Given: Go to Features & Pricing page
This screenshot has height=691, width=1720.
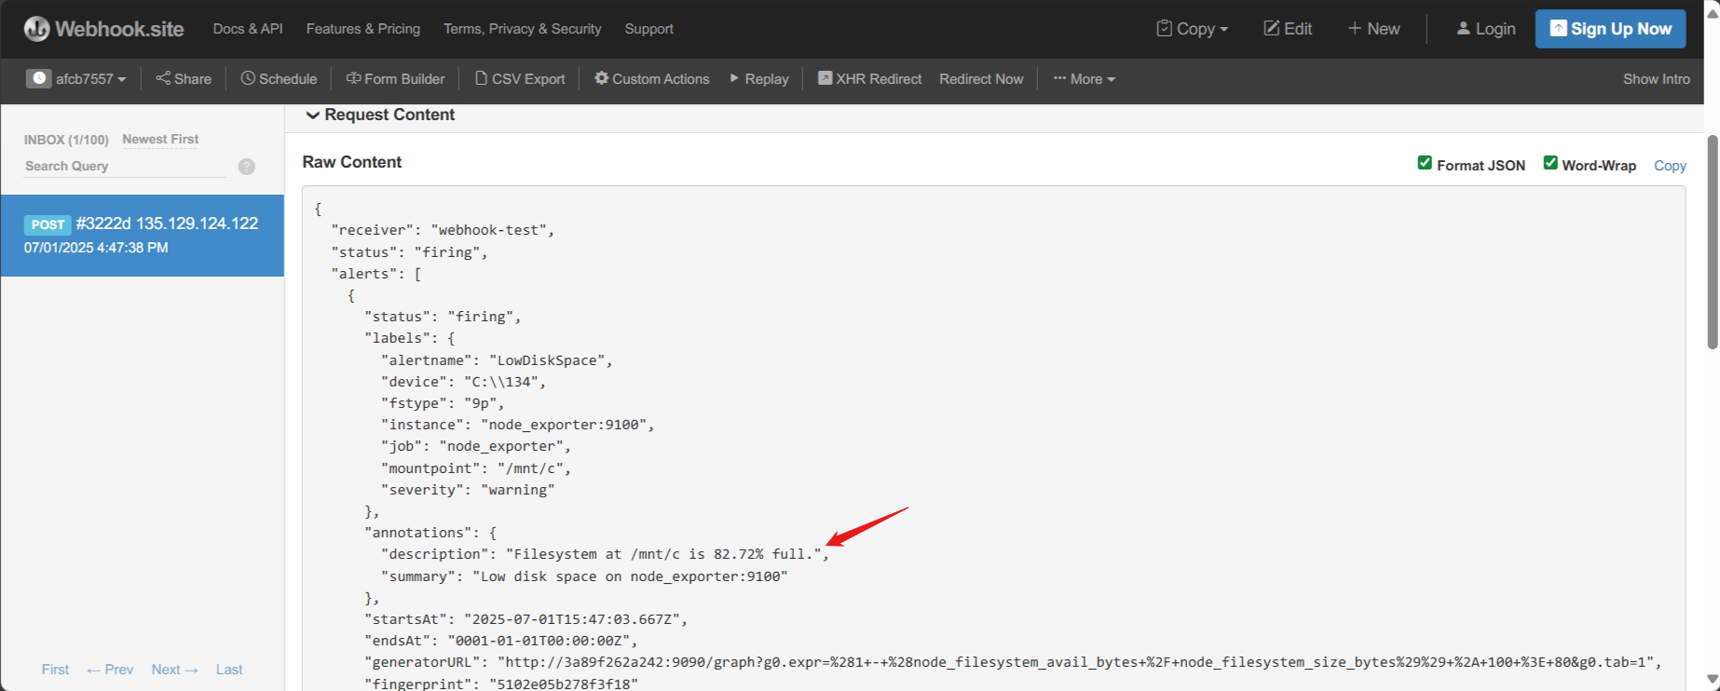Looking at the screenshot, I should [x=363, y=29].
